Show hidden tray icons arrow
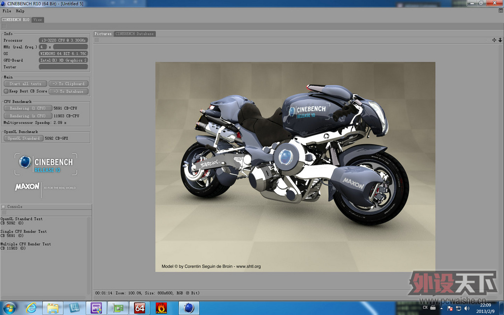 (441, 309)
